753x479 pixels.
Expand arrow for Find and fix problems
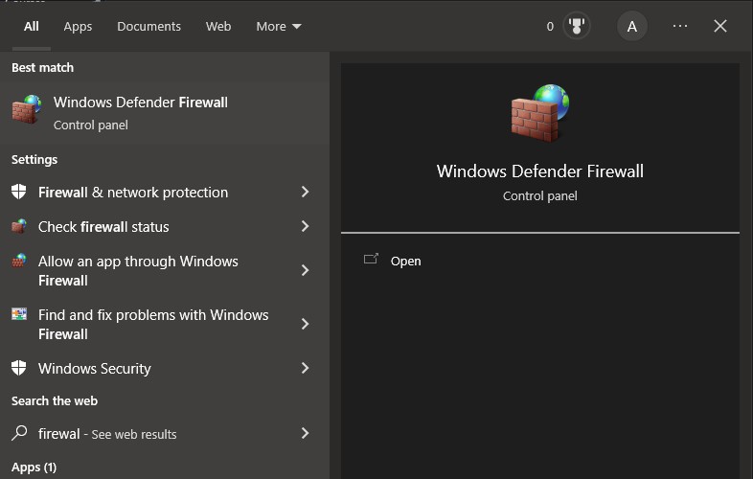tap(305, 324)
